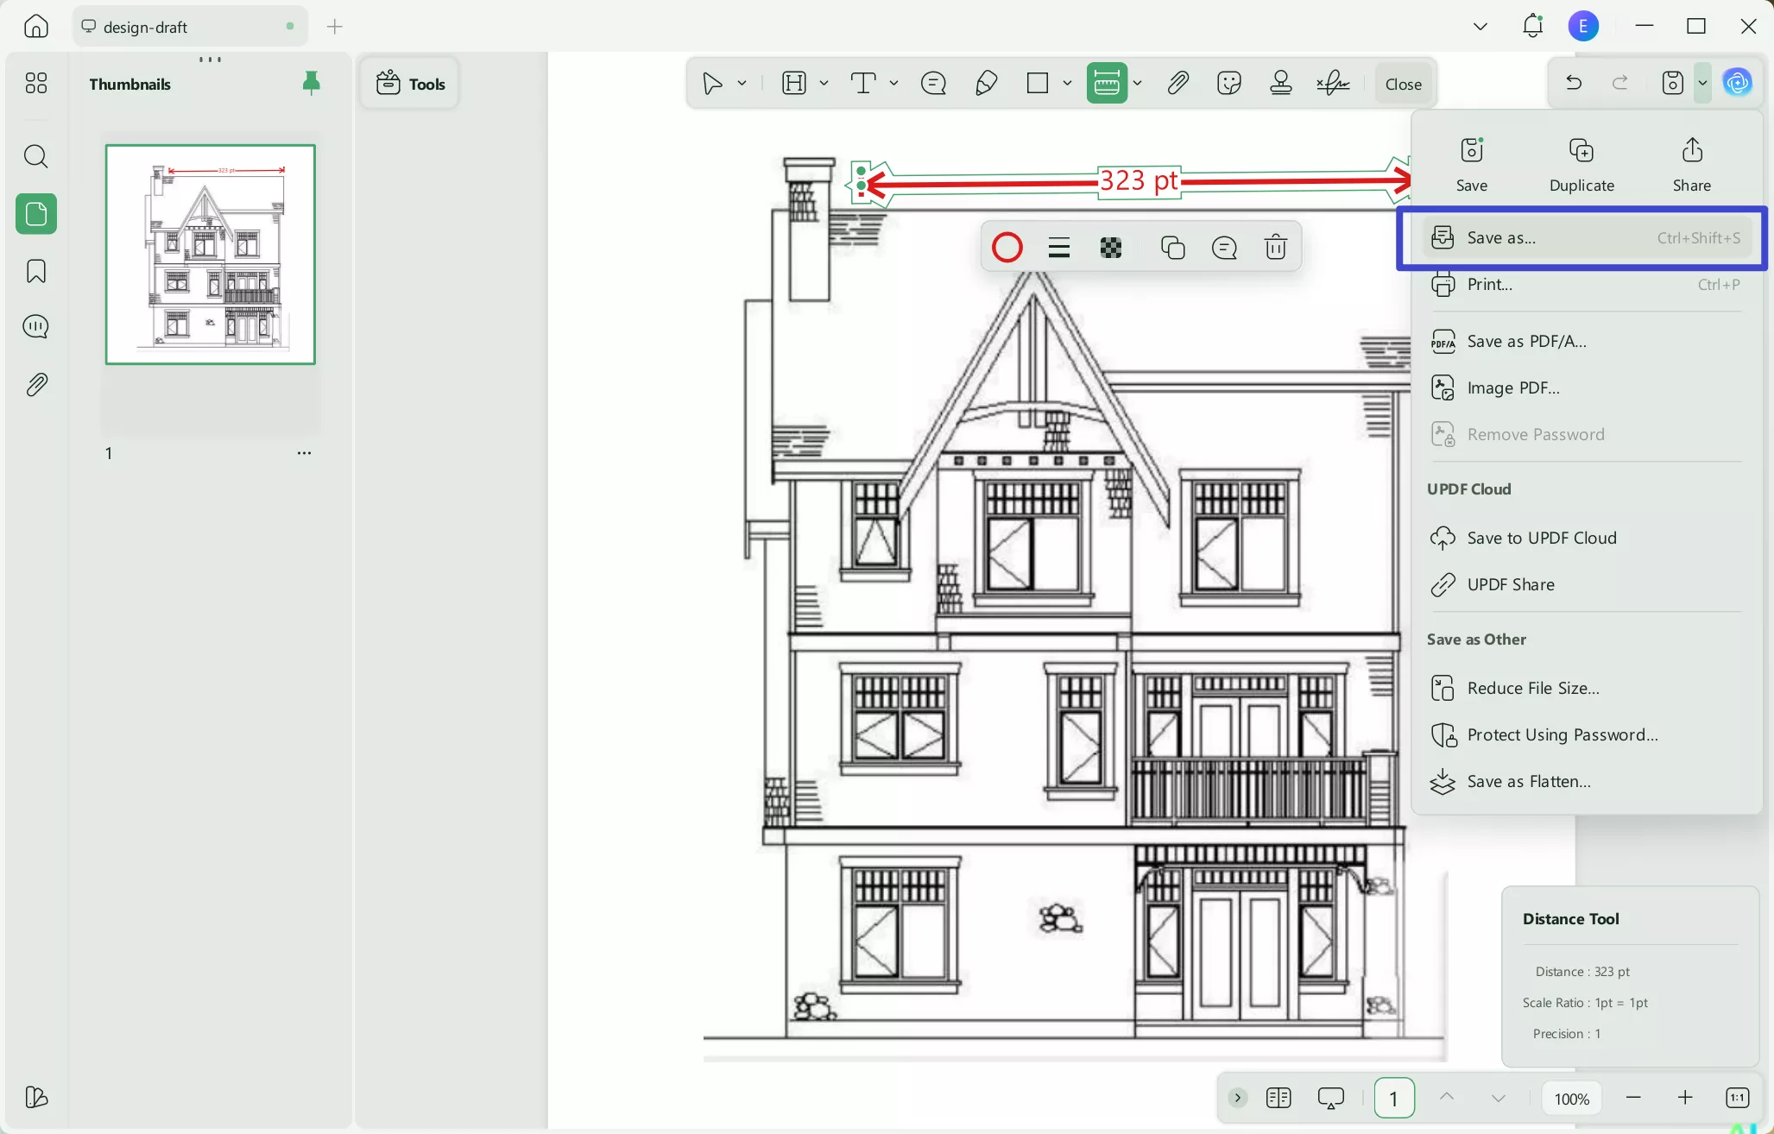
Task: Change the red annotation color circle
Action: [1007, 249]
